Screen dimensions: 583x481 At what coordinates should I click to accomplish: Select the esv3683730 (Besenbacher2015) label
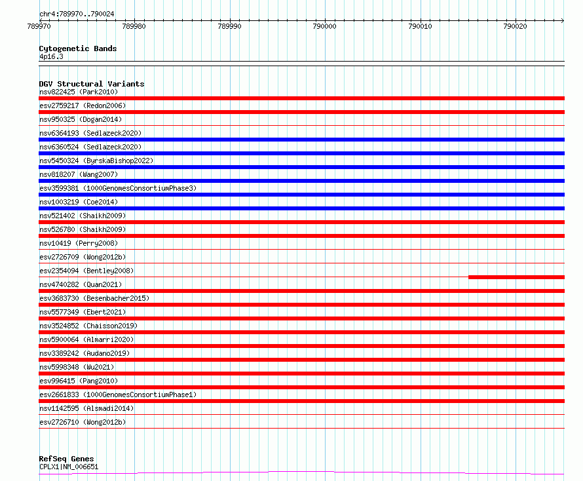point(94,298)
